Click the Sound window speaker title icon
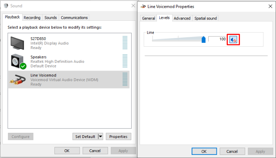Viewport: 276px width, 158px height. [x=5, y=6]
